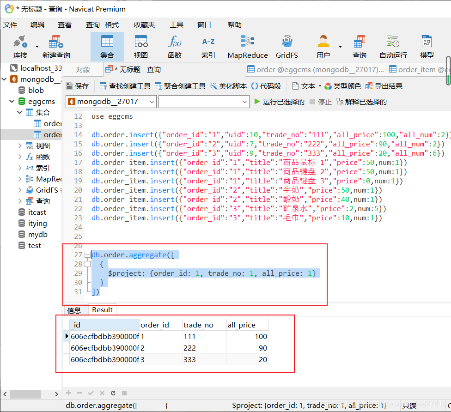Open 查找创建工具 find builder
This screenshot has width=451, height=412.
coord(125,86)
